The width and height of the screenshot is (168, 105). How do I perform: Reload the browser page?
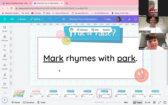pyautogui.click(x=11, y=8)
